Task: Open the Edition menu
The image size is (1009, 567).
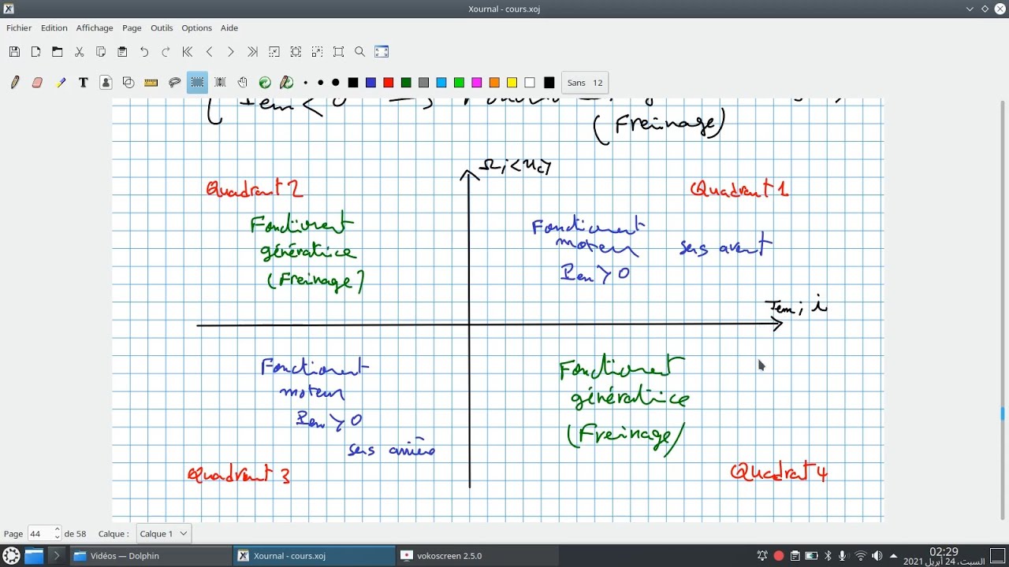Action: pos(54,28)
